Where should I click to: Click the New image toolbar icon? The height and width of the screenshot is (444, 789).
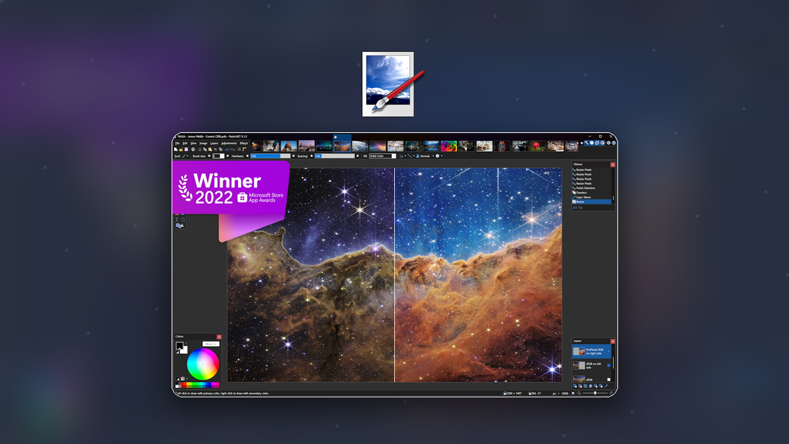click(x=176, y=149)
